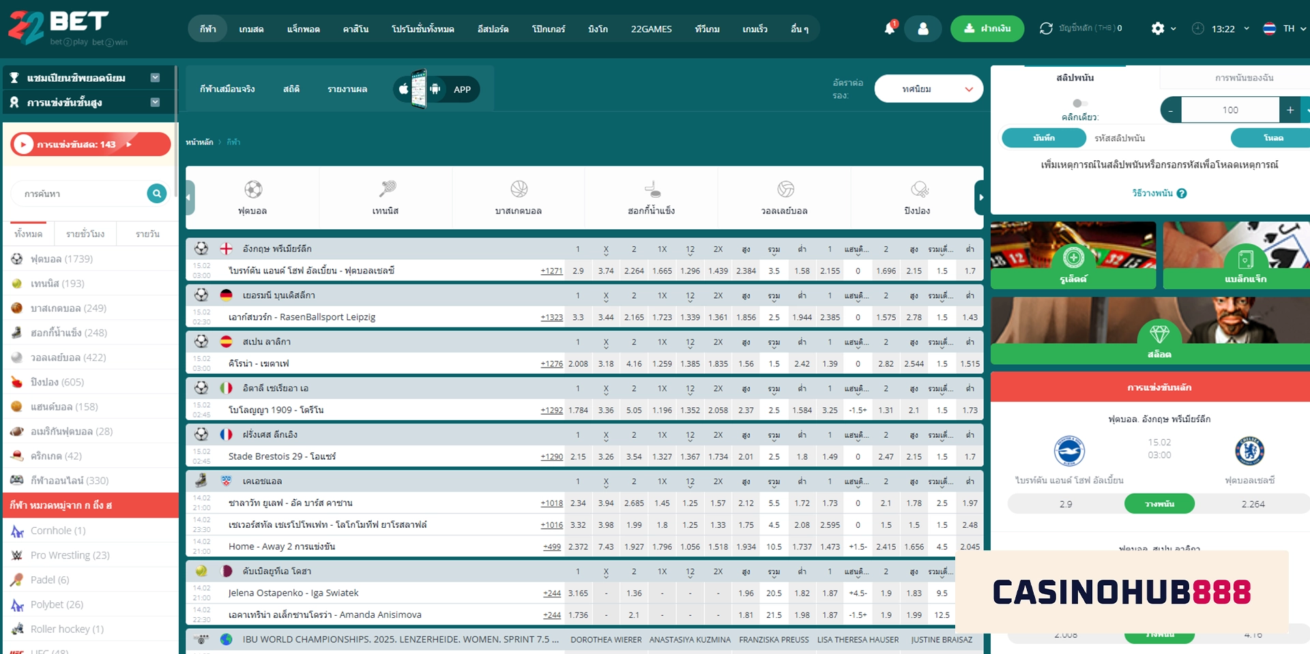Open Pro Wrestling in the sidebar
Viewport: 1310px width, 654px height.
pyautogui.click(x=70, y=555)
